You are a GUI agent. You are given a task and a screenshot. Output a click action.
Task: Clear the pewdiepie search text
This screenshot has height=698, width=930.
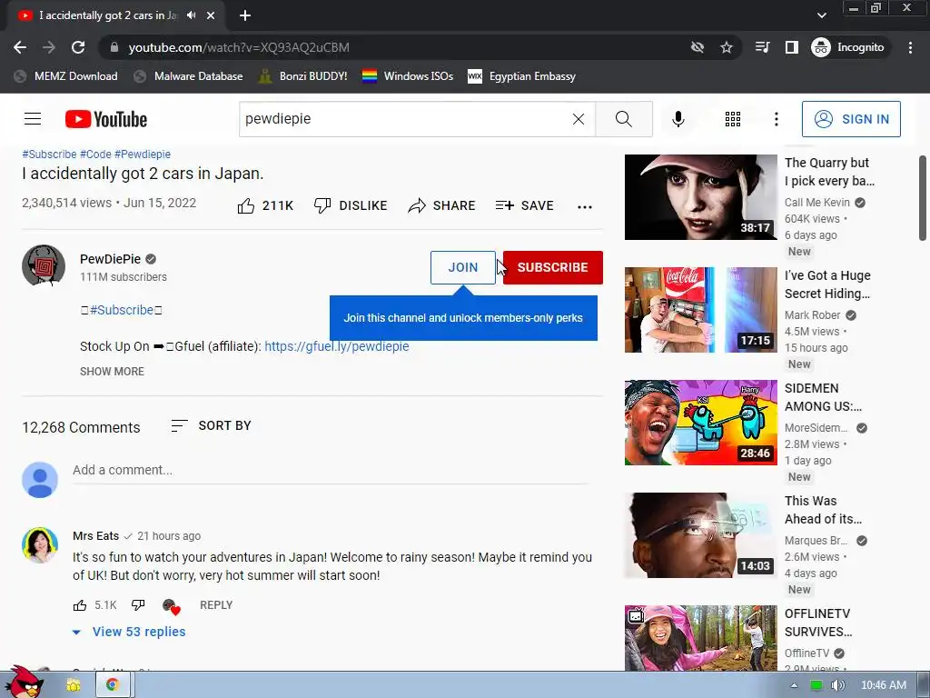point(579,119)
